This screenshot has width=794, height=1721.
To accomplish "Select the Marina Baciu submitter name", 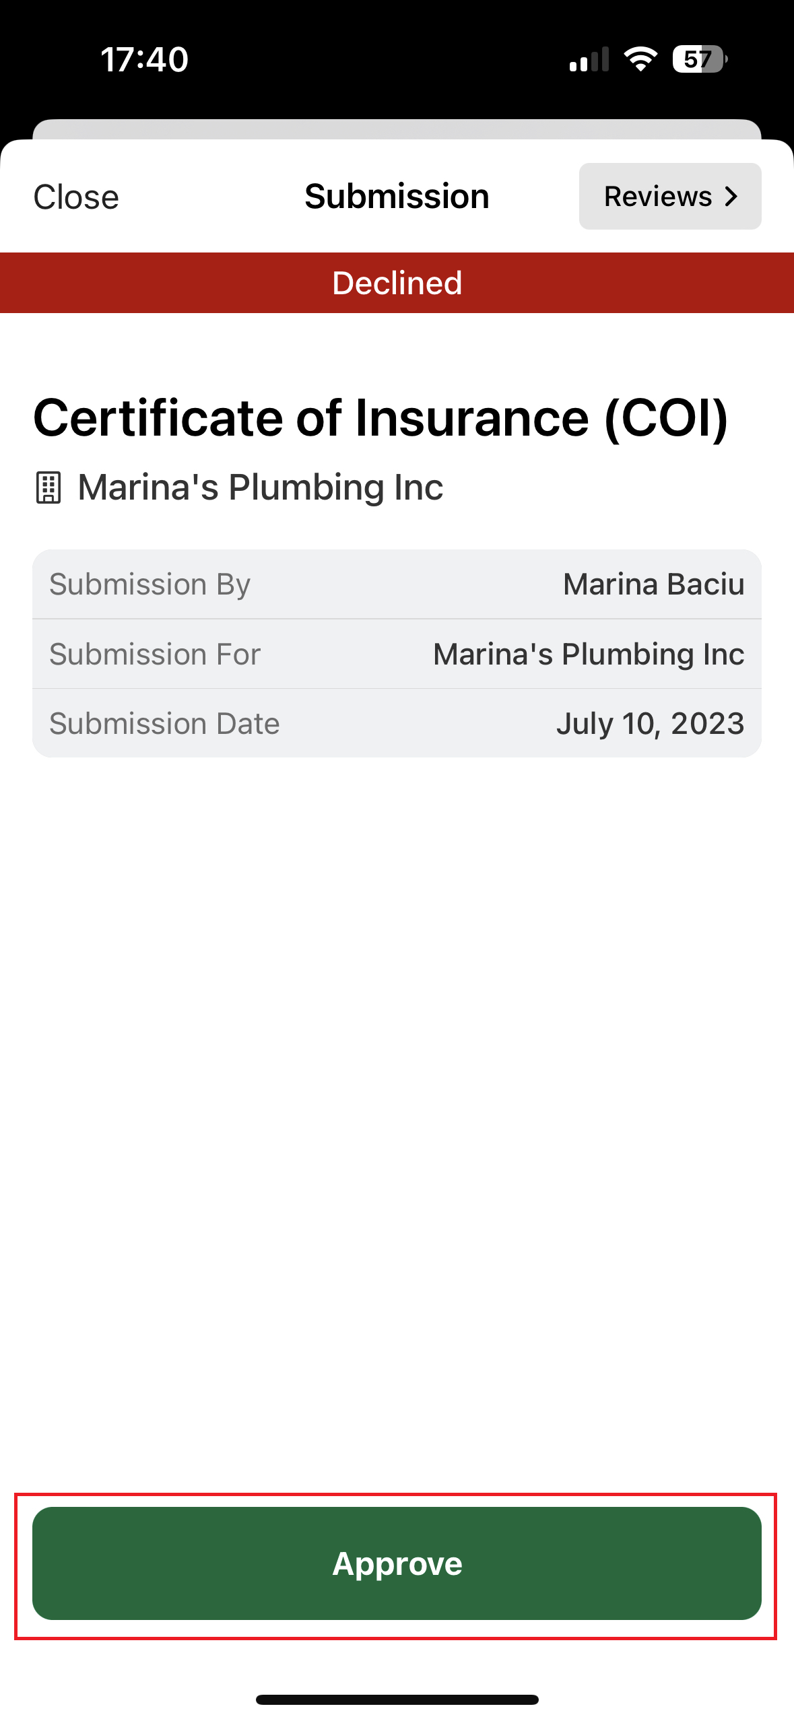I will 653,584.
